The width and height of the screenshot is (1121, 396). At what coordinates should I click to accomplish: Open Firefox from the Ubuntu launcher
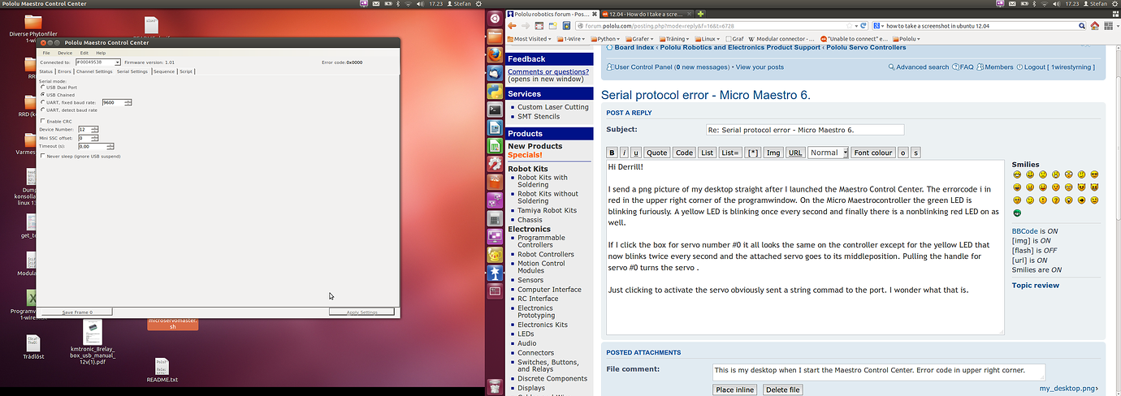494,54
